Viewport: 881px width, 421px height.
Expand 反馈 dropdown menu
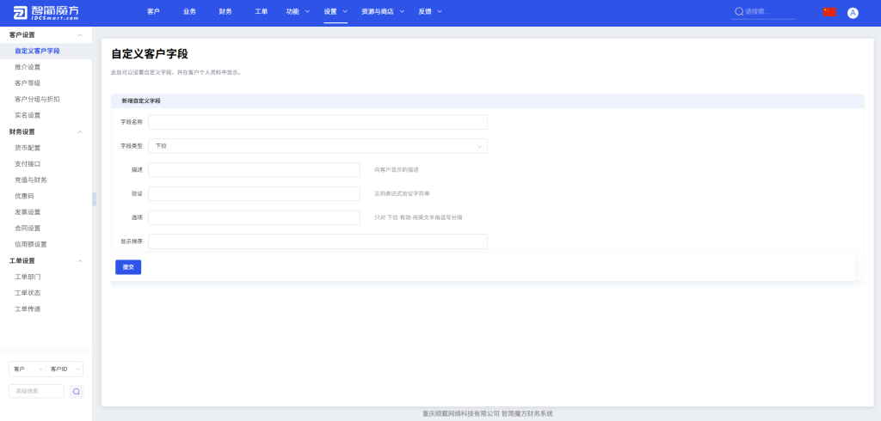click(430, 11)
